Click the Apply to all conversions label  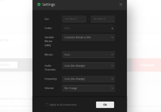click(63, 104)
